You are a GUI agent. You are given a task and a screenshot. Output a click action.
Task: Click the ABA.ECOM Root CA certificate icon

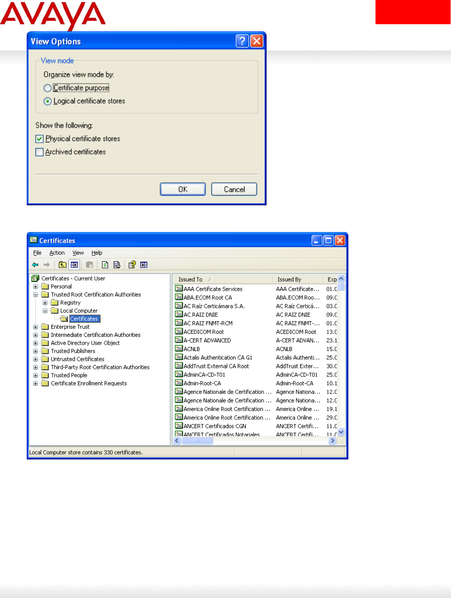click(x=179, y=297)
